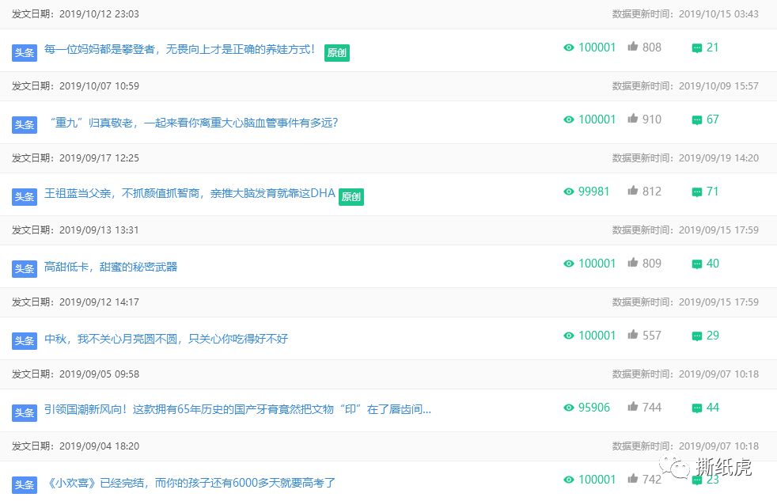
Task: Click the 头条 badge on the 小欢喜 article
Action: (x=25, y=485)
